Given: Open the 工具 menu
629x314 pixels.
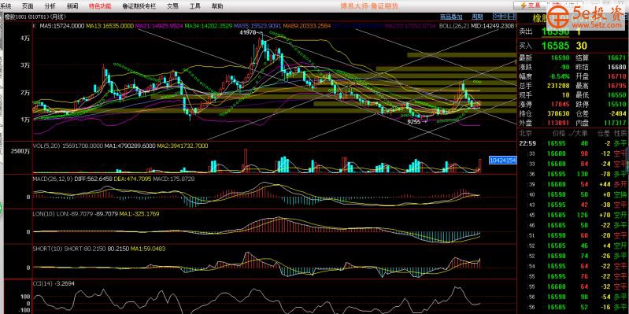Looking at the screenshot, I should pyautogui.click(x=195, y=6).
